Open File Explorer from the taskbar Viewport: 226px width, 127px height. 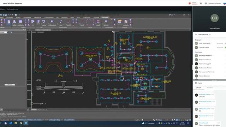click(x=16, y=123)
